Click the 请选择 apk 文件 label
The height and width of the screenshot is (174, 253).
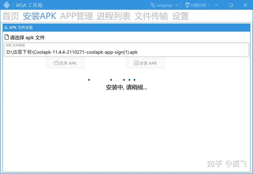point(25,38)
